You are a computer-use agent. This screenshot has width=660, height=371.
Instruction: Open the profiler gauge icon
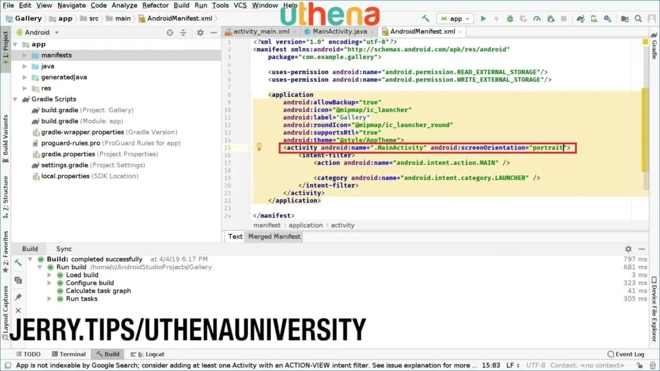[x=537, y=19]
